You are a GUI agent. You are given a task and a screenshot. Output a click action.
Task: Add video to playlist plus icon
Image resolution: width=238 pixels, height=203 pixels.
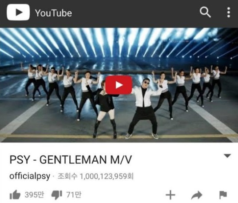(171, 195)
